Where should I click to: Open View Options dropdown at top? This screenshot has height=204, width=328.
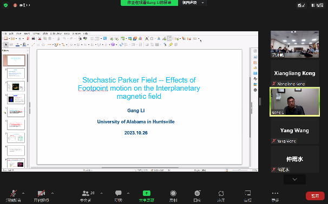193,3
